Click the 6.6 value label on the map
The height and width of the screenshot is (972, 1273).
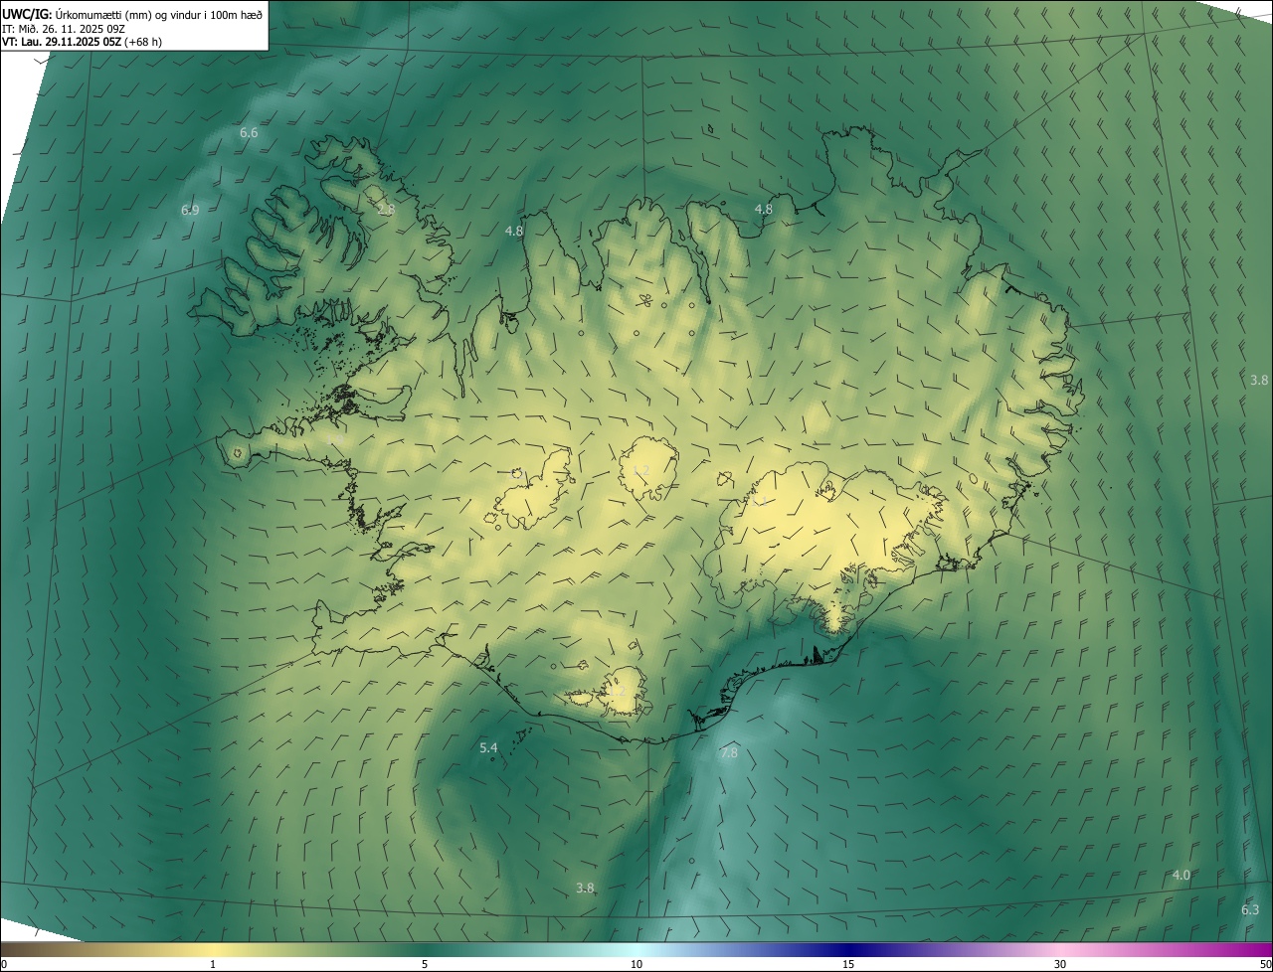[x=249, y=132]
